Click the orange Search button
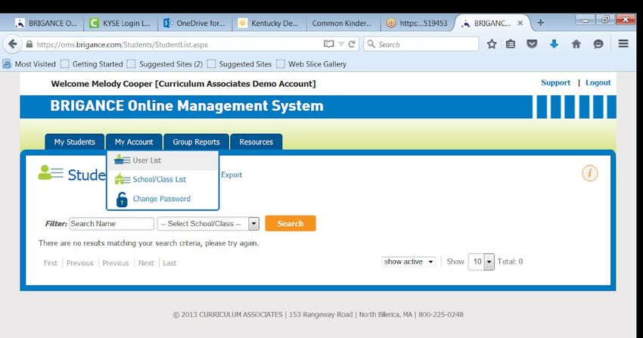Image resolution: width=643 pixels, height=338 pixels. [290, 223]
